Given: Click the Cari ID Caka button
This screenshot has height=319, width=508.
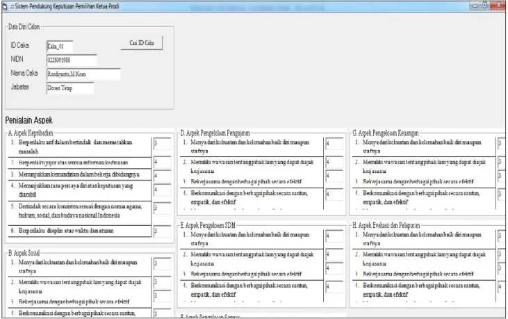Looking at the screenshot, I should click(142, 43).
